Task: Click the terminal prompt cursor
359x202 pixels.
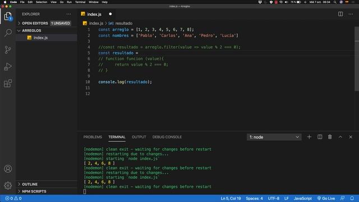Action: 85,191
